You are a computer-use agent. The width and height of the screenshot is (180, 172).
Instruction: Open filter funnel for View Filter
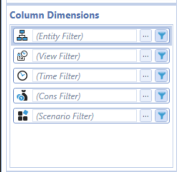(161, 56)
